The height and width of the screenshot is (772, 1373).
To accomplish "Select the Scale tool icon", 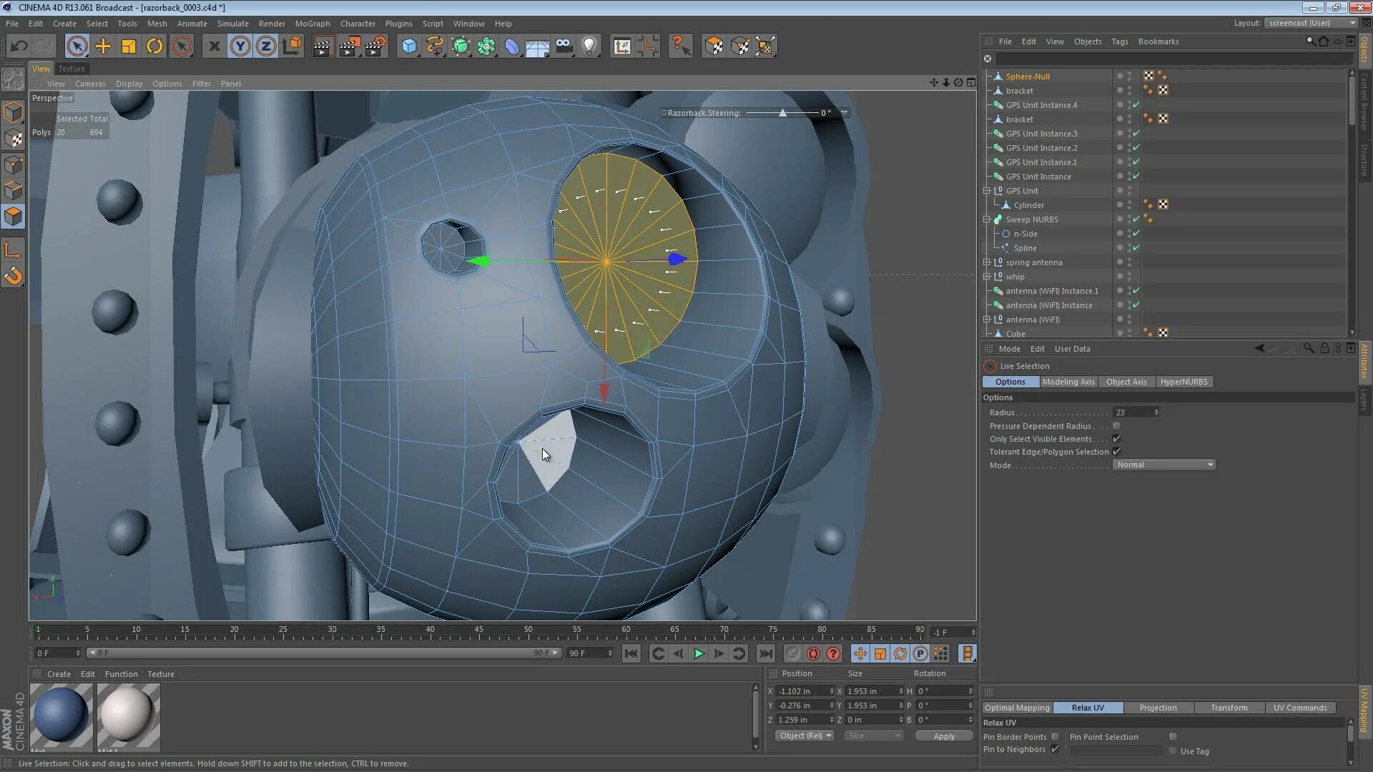I will coord(129,46).
